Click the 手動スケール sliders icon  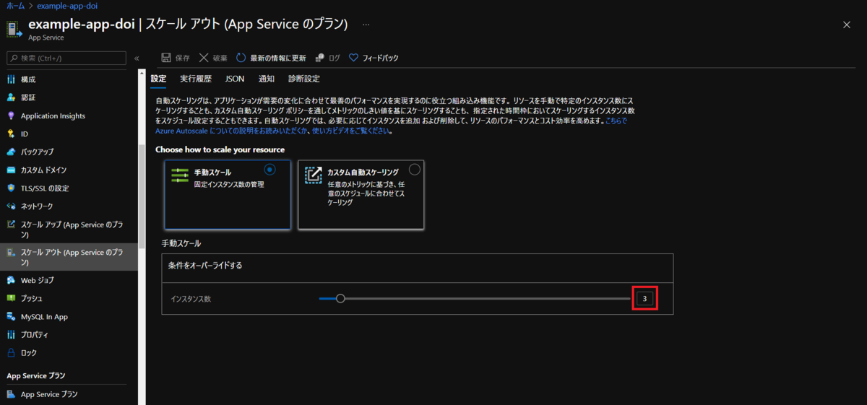coord(180,175)
